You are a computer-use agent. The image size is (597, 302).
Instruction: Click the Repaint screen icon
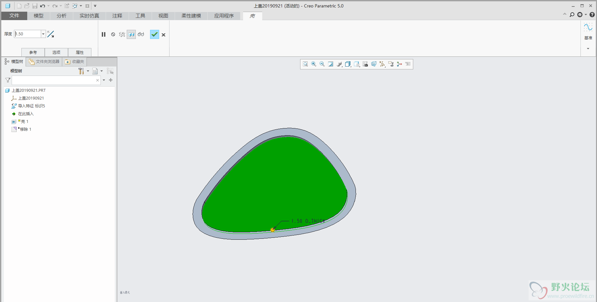(331, 64)
